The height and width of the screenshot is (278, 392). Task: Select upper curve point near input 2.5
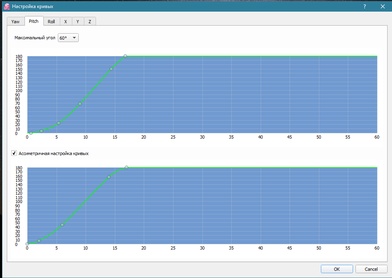(x=41, y=131)
